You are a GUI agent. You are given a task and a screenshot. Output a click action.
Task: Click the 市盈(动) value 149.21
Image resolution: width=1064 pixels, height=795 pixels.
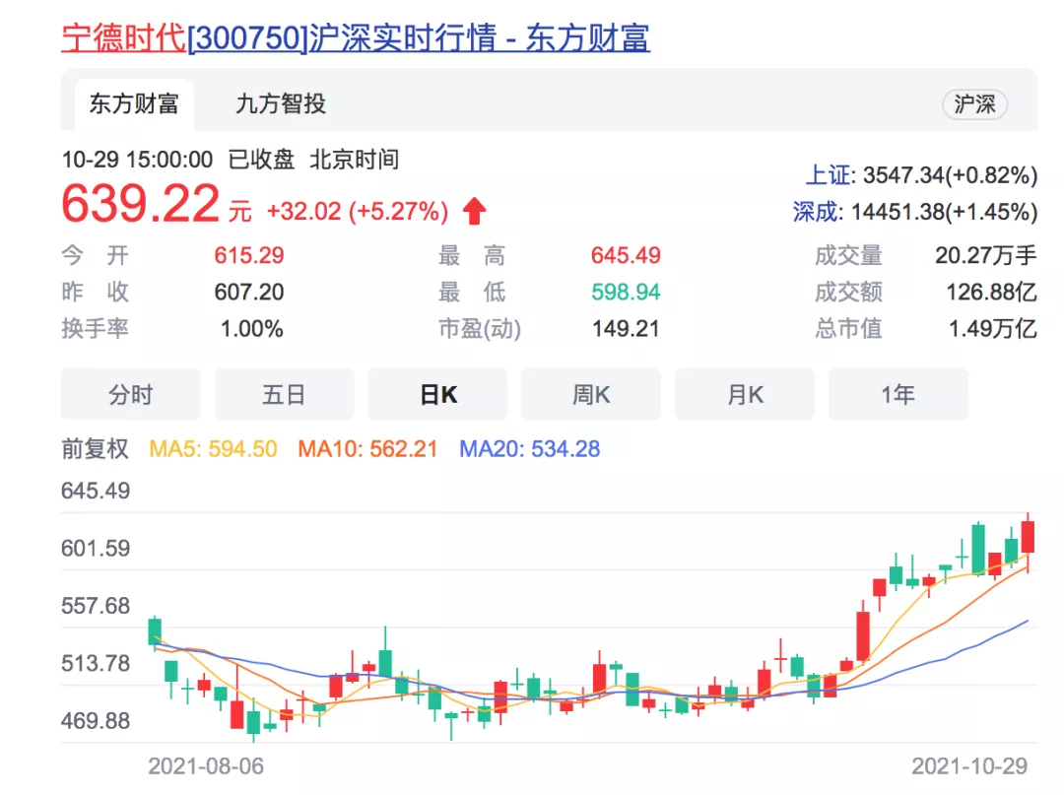(626, 329)
